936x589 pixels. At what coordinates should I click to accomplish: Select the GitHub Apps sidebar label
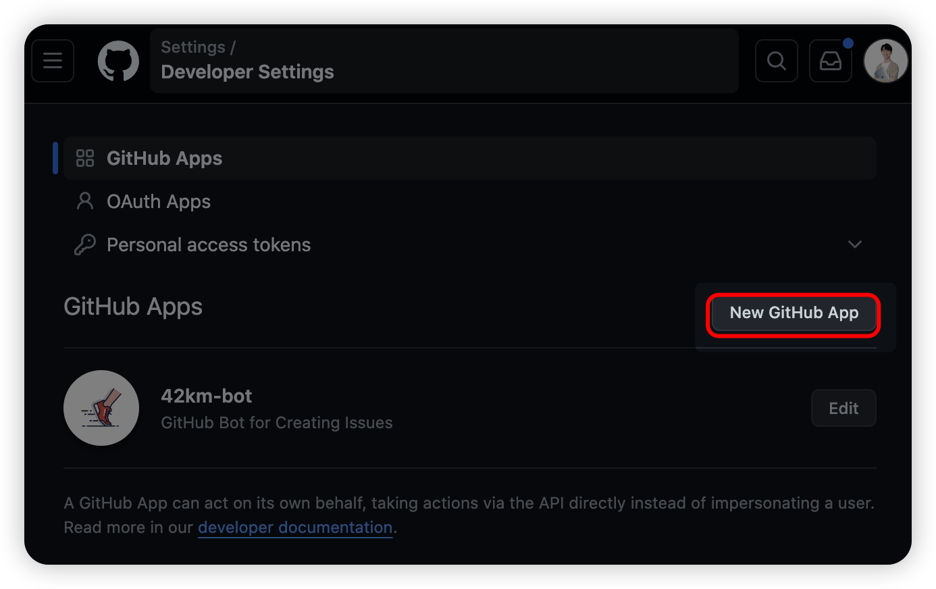click(x=164, y=158)
